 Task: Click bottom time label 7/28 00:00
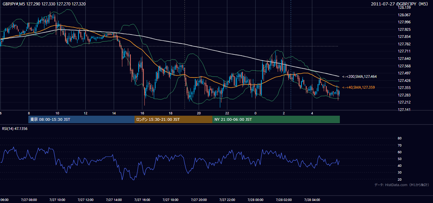pyautogui.click(x=255, y=200)
